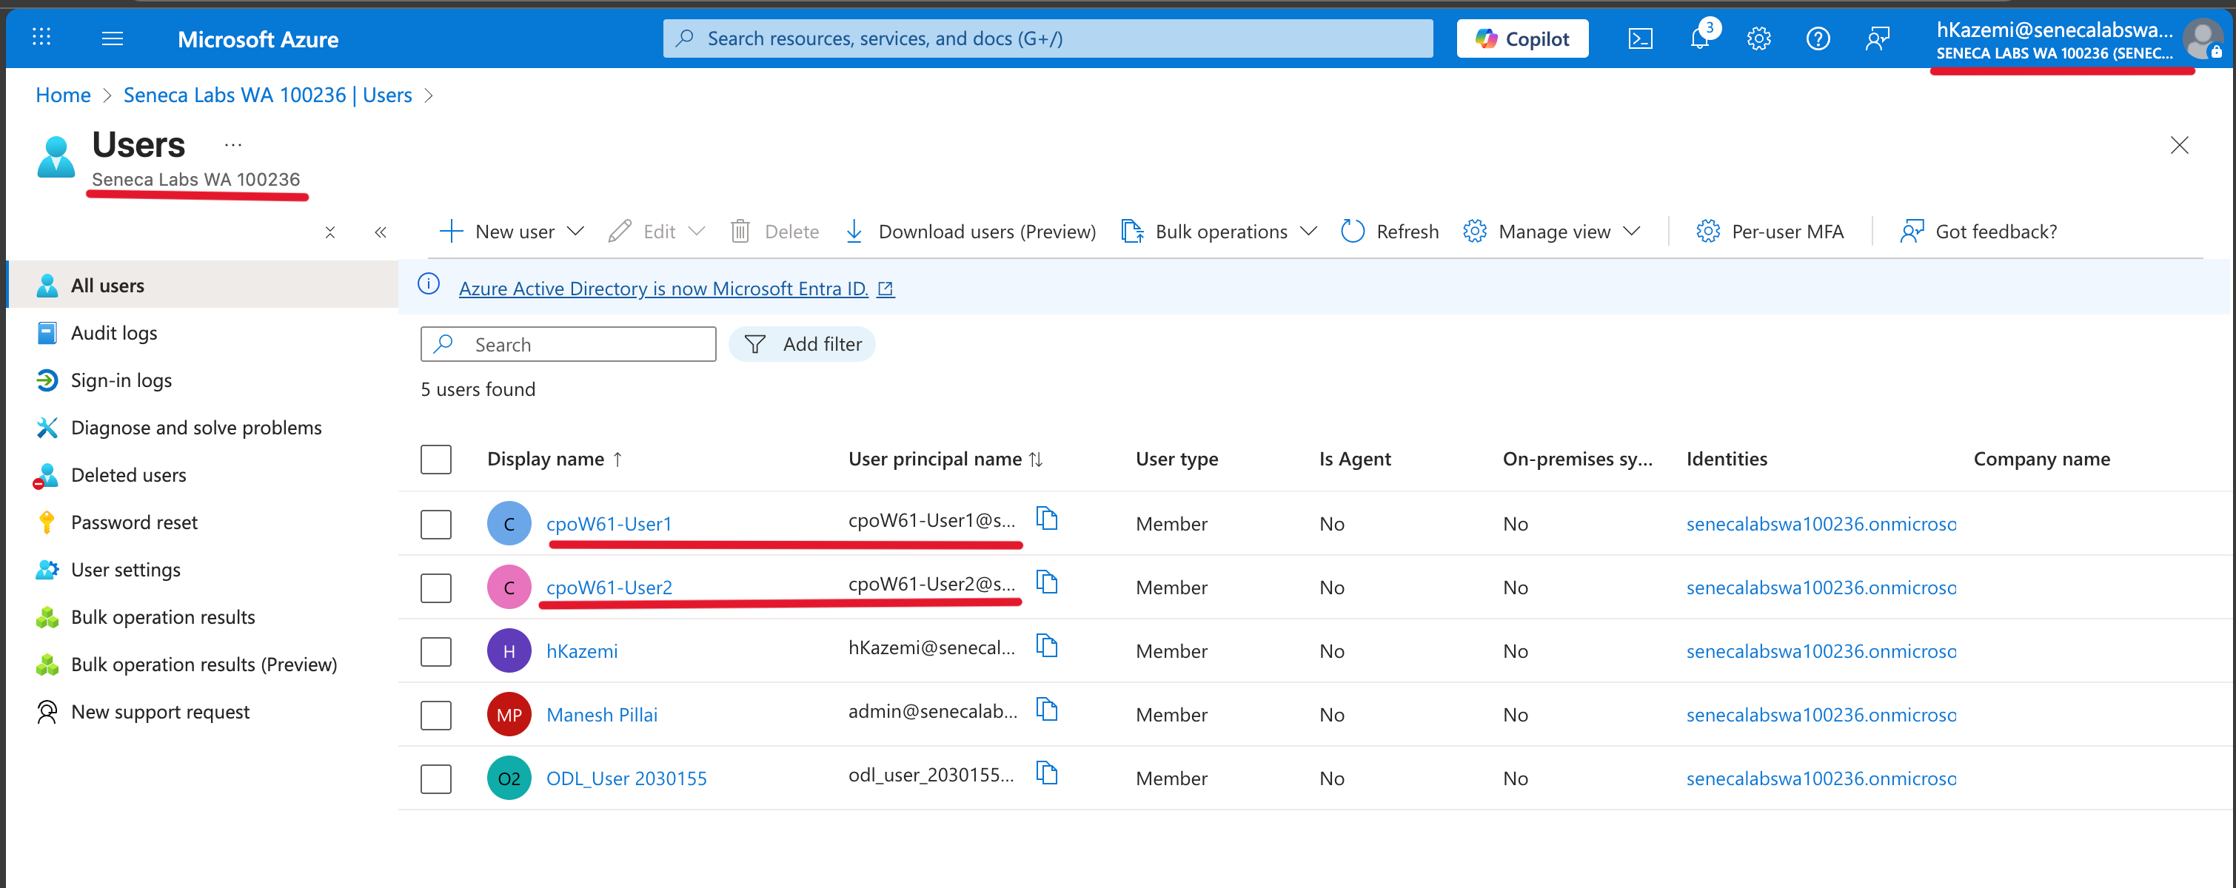Expand the Edit dropdown
The width and height of the screenshot is (2236, 888).
coord(696,232)
